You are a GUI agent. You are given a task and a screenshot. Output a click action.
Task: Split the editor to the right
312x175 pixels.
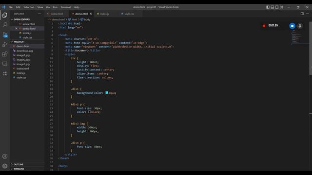pos(302,14)
